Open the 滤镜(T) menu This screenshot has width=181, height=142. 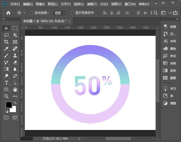92,4
